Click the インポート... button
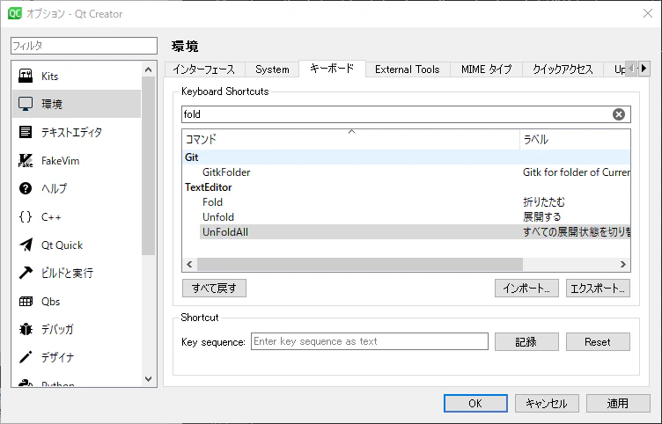662x424 pixels. click(526, 289)
